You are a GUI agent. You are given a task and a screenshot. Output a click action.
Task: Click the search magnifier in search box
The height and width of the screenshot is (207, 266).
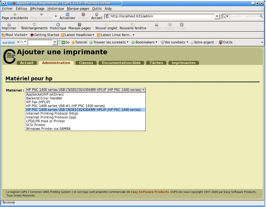(x=261, y=16)
